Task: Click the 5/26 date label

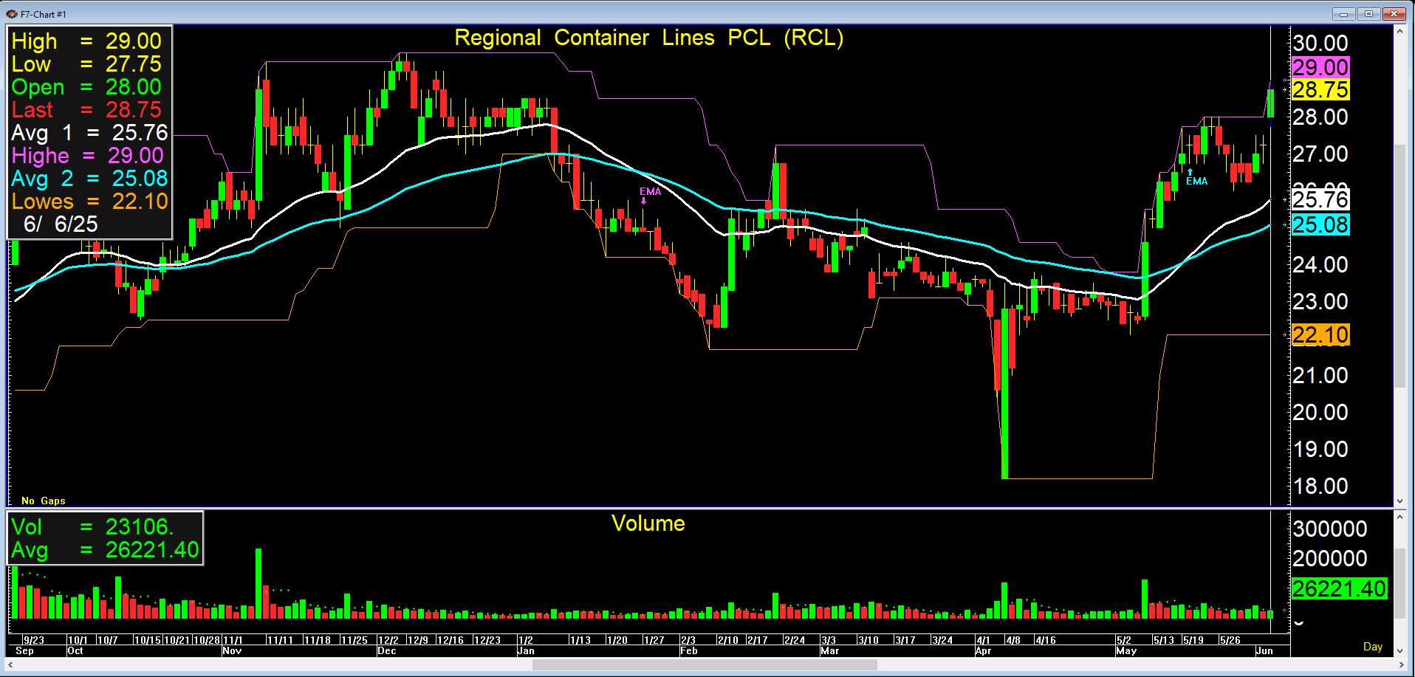Action: tap(1230, 640)
